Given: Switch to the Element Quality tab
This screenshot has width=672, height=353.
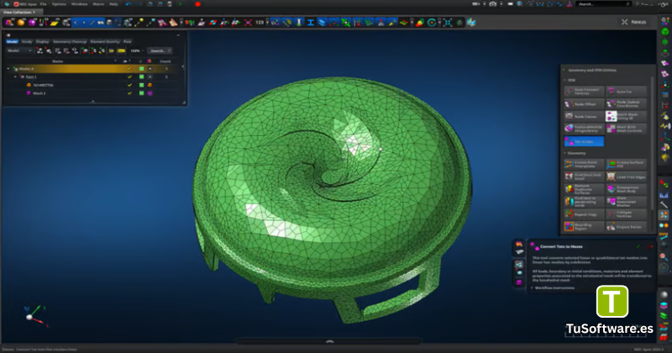Looking at the screenshot, I should [x=105, y=42].
